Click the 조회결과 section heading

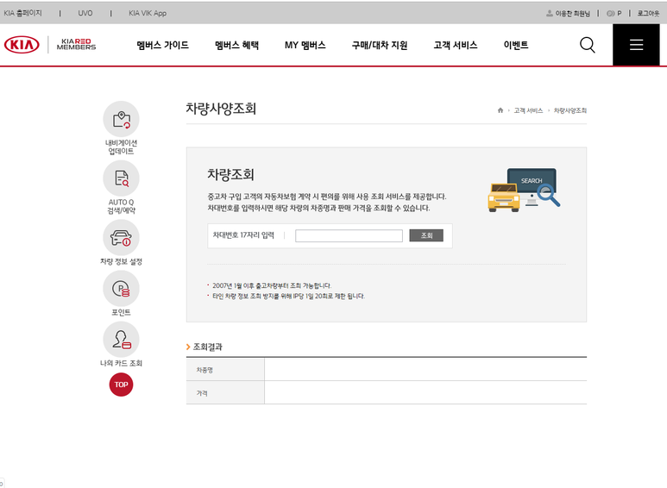point(208,347)
